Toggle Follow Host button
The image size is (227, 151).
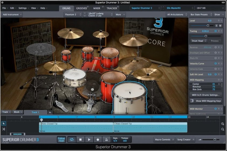[61, 140]
